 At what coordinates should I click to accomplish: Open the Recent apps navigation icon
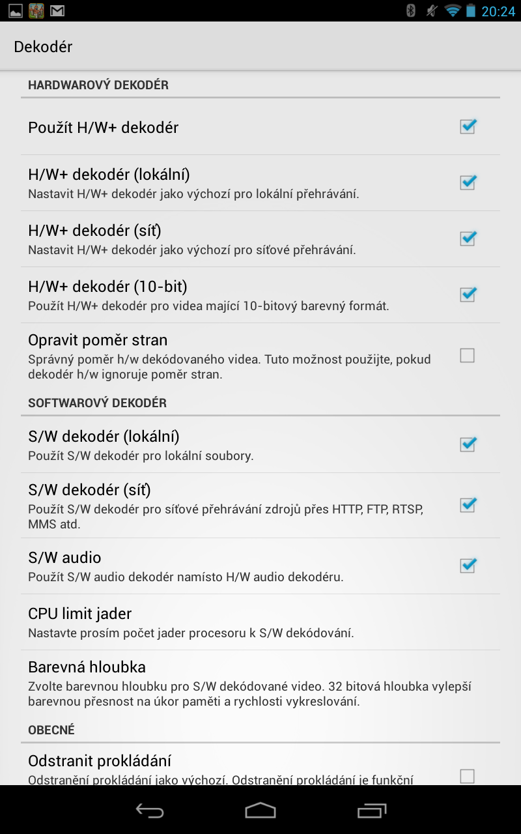coord(372,810)
